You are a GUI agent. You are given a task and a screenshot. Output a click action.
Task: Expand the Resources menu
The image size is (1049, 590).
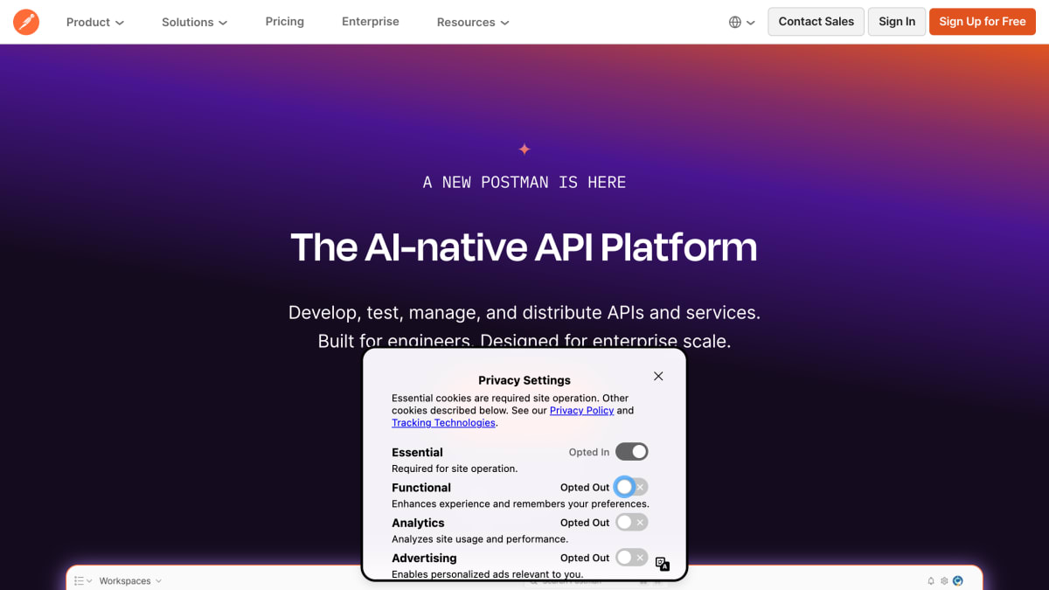[x=473, y=22]
